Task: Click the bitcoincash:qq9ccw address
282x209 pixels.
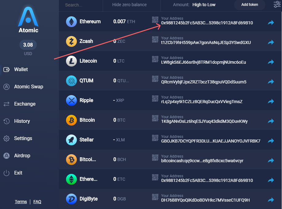Action: (x=202, y=161)
